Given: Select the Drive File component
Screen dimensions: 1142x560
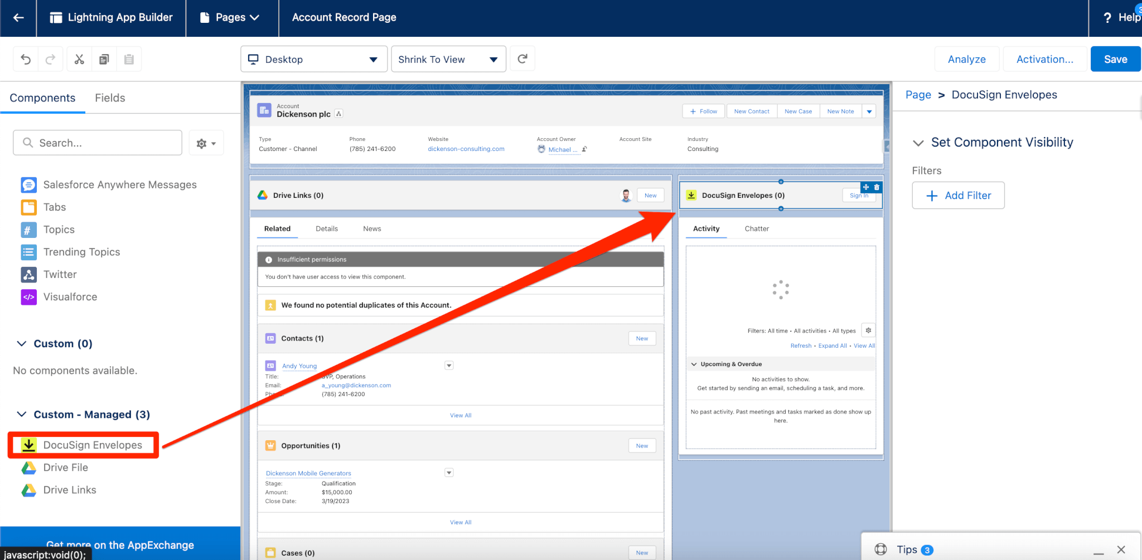Looking at the screenshot, I should (x=55, y=468).
